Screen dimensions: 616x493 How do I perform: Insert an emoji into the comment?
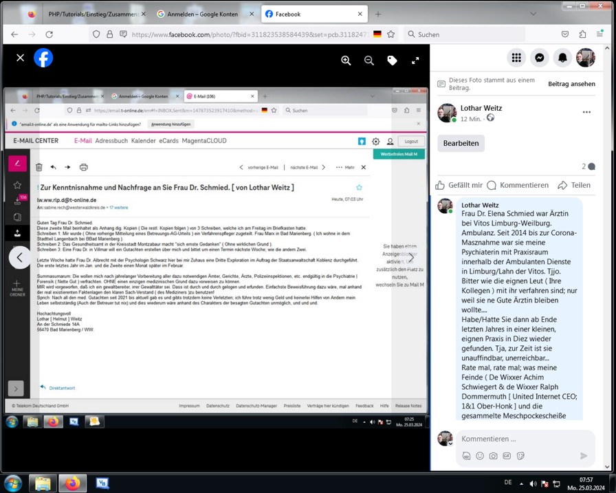click(x=480, y=456)
